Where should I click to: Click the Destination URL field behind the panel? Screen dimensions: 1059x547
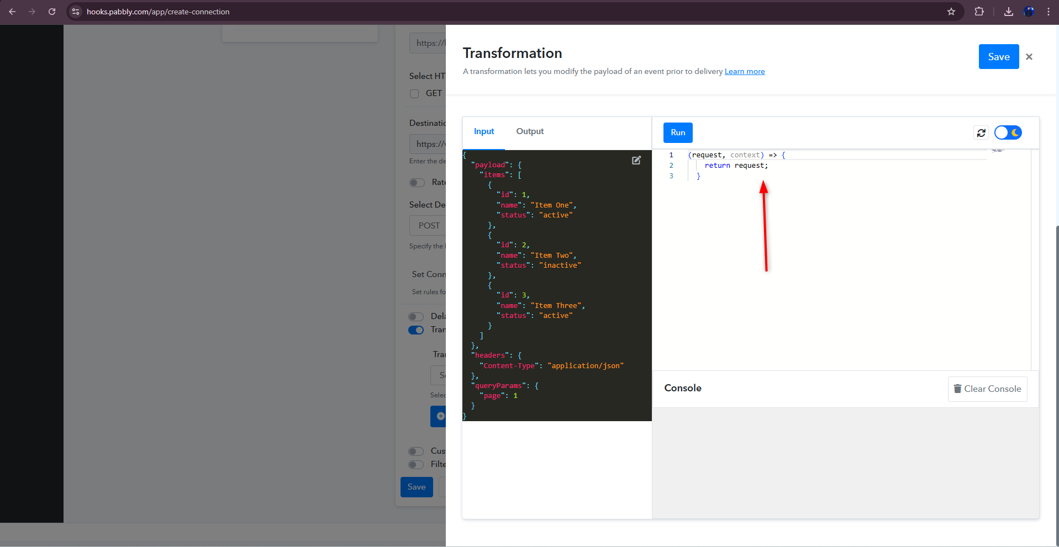428,144
